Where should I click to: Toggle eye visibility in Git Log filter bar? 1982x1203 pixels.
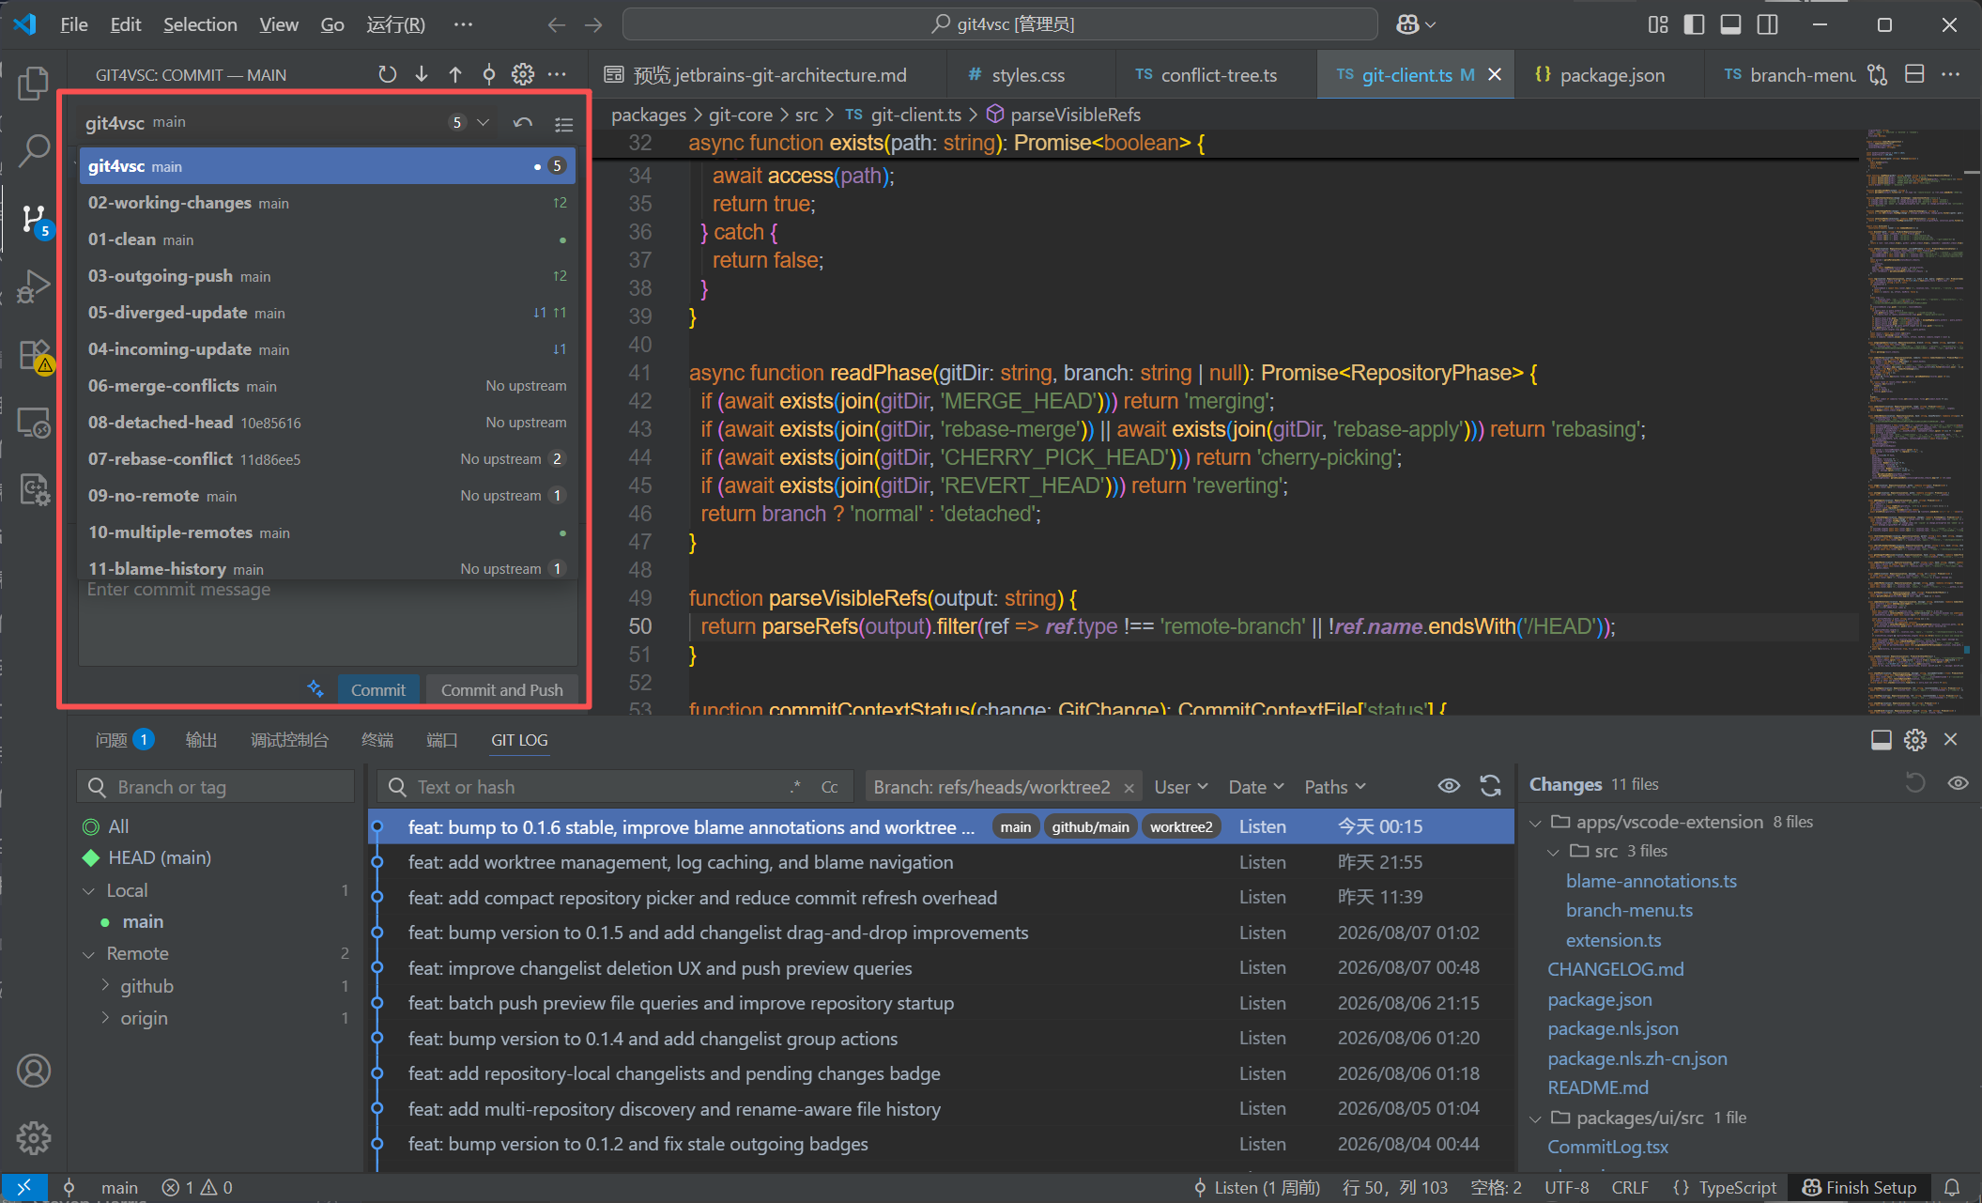click(1449, 786)
